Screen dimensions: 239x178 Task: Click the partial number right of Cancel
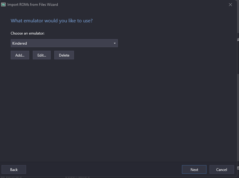238,168
